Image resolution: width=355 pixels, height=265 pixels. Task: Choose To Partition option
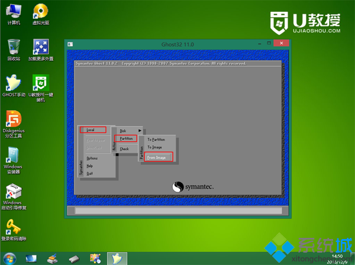coord(156,140)
